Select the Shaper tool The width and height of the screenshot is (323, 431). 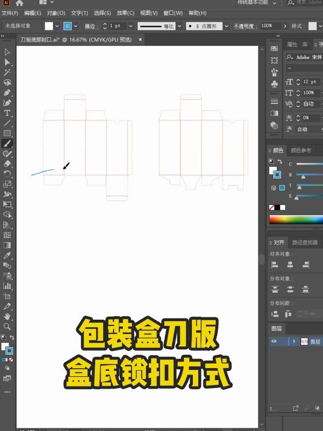coord(7,154)
